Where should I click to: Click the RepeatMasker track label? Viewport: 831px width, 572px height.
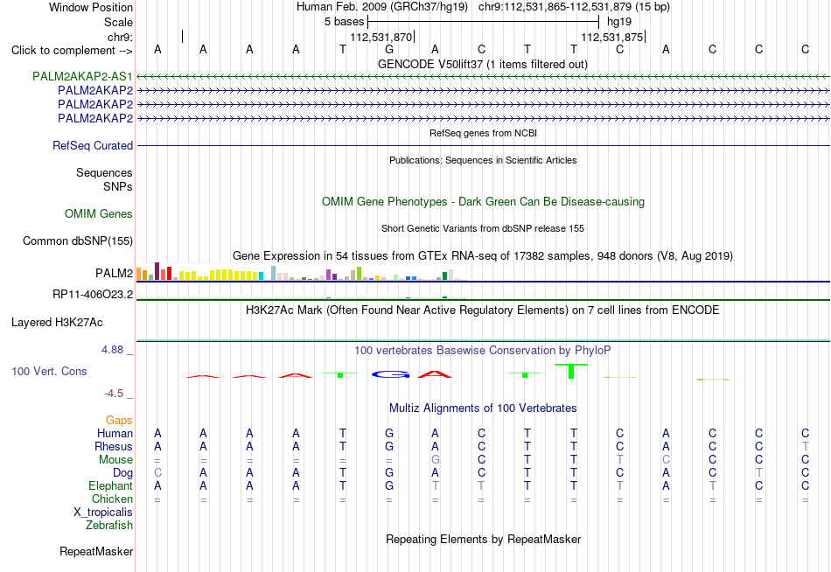pyautogui.click(x=96, y=551)
